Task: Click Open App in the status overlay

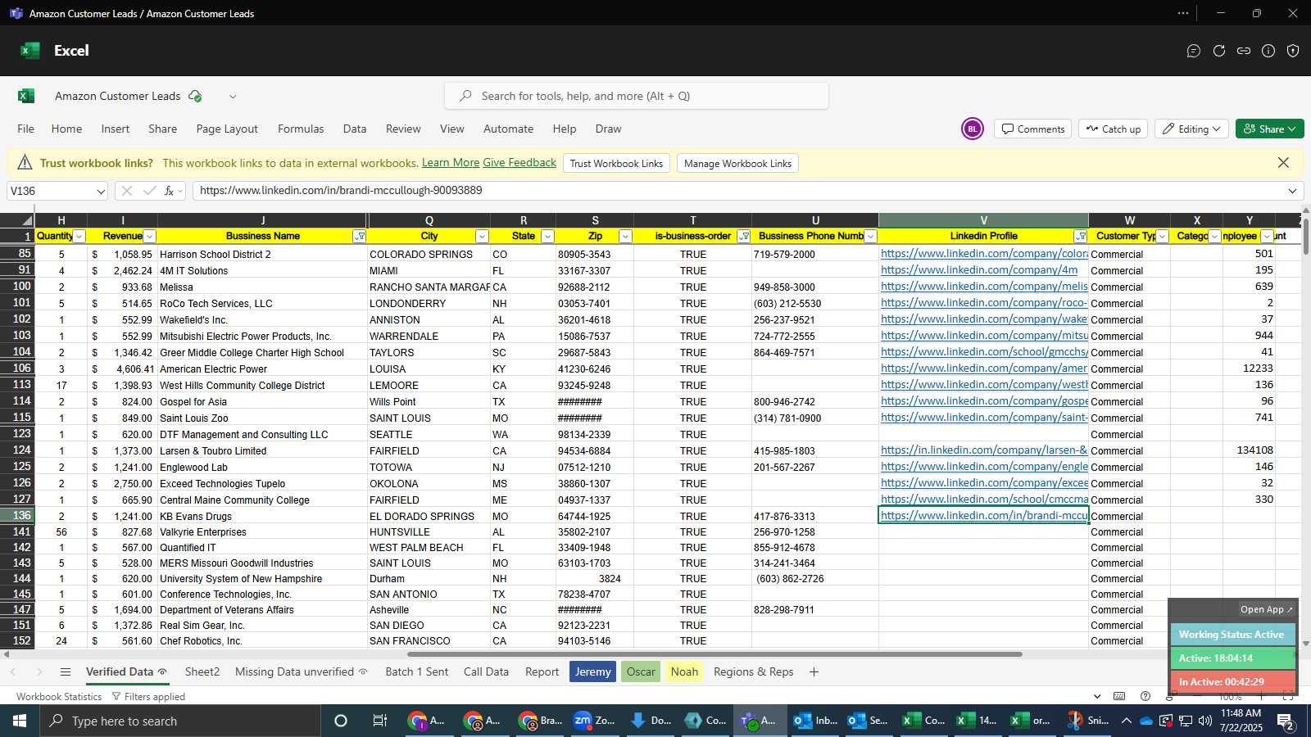Action: pos(1266,609)
